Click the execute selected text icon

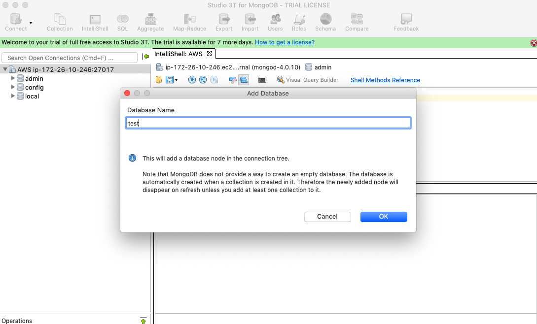pos(214,80)
